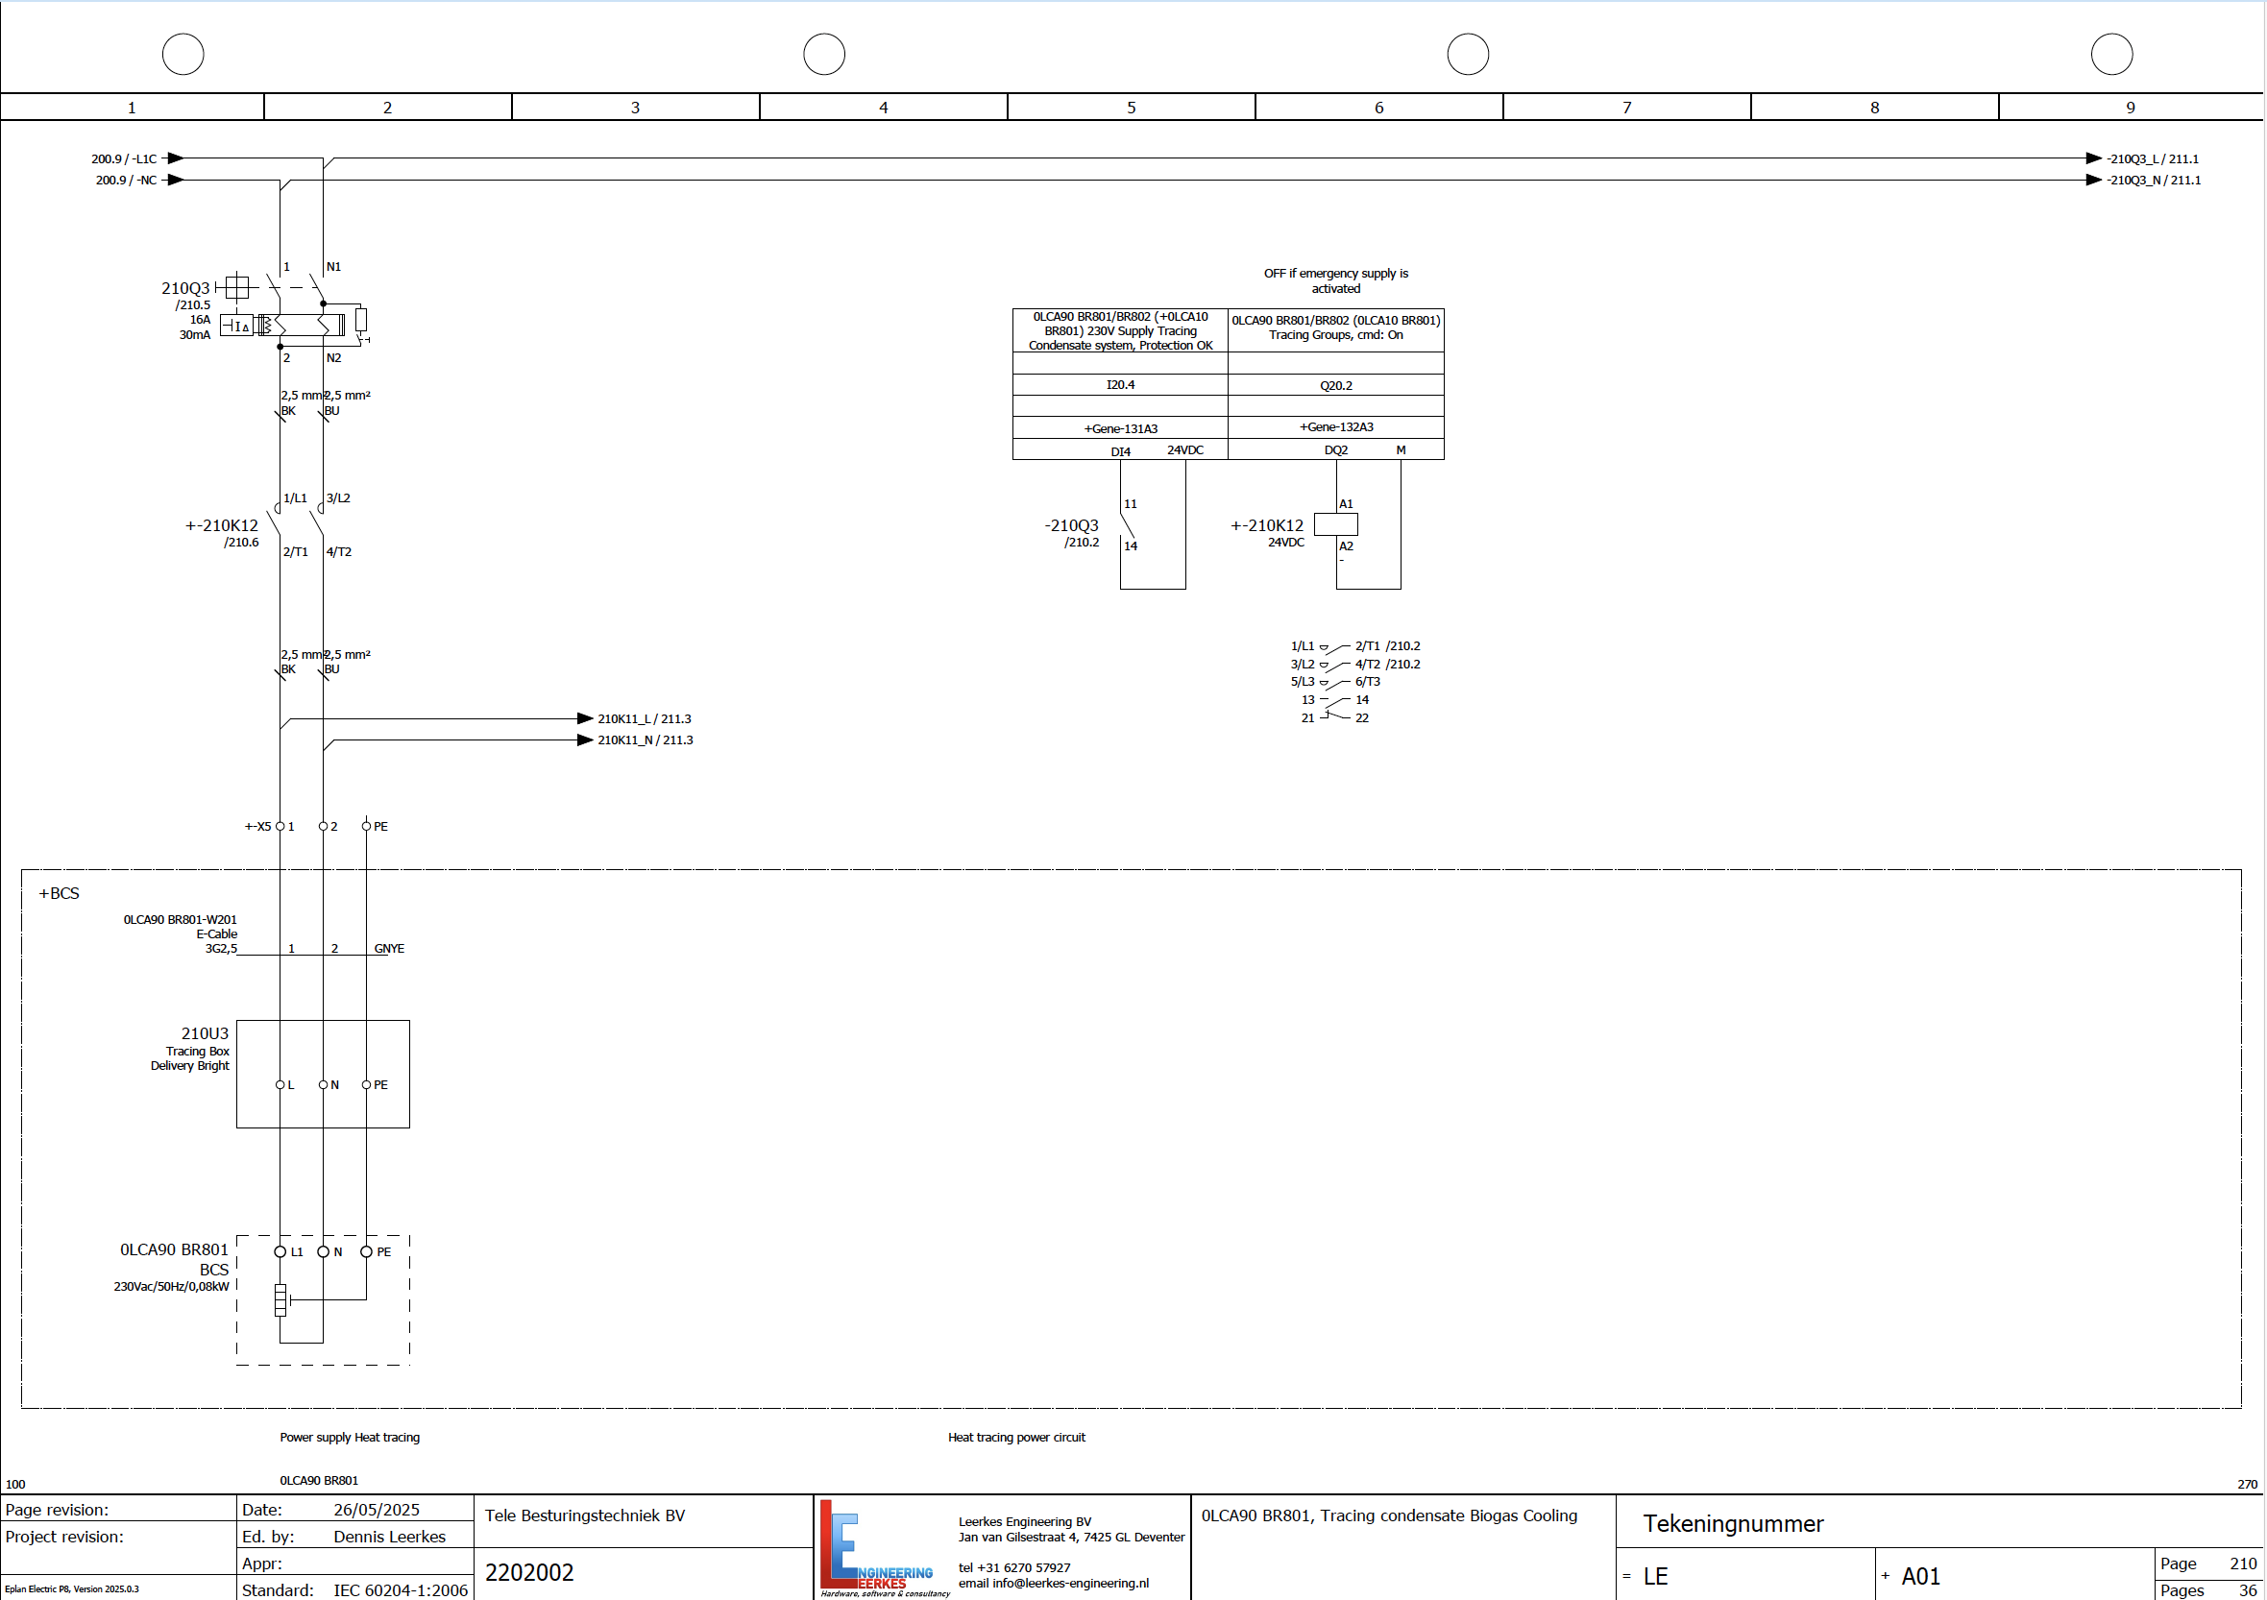Follow the 210K11_N / 211.3 reference
This screenshot has width=2267, height=1600.
click(644, 740)
